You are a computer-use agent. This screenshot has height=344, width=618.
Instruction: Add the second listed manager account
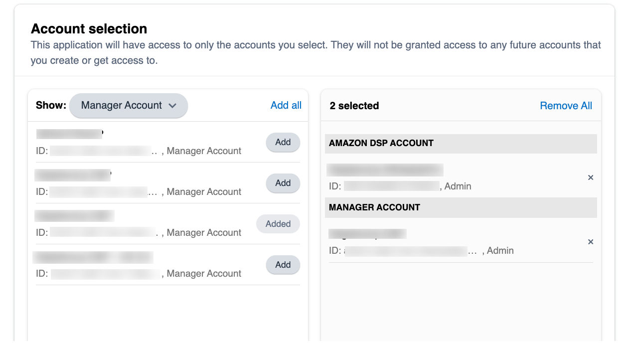click(x=283, y=183)
